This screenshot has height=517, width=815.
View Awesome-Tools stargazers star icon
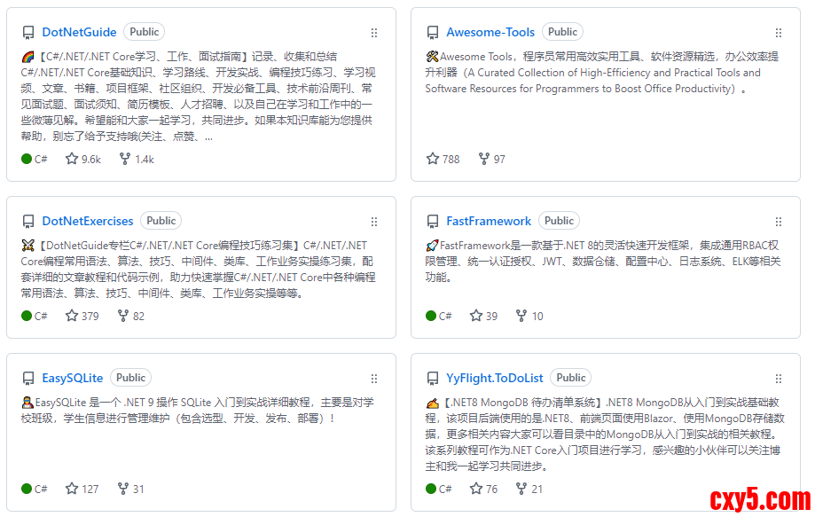433,159
